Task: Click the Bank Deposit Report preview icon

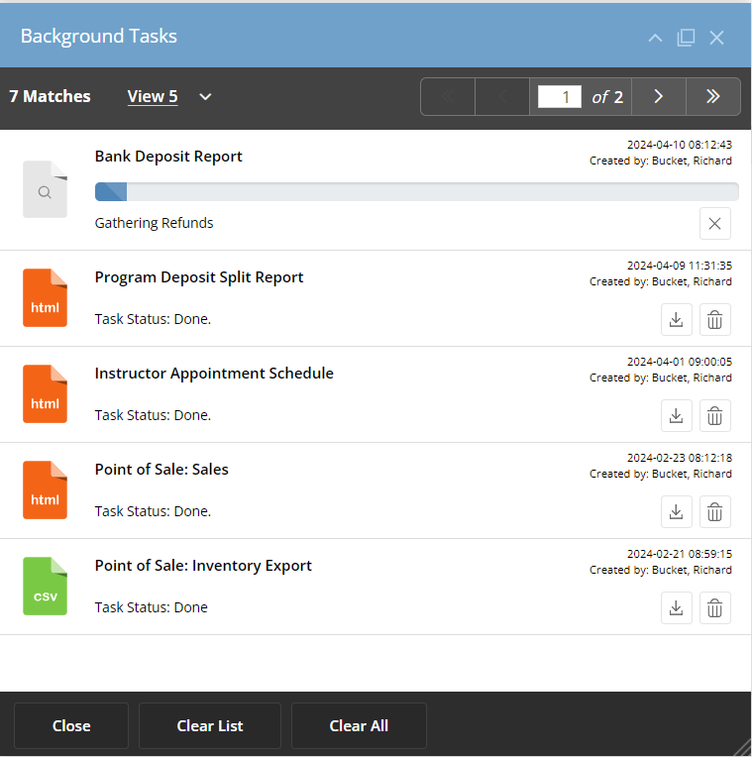Action: tap(45, 192)
